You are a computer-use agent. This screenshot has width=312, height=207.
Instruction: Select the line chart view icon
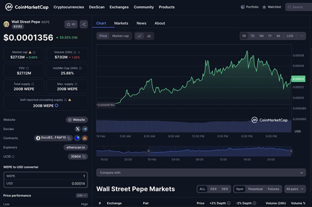[x=138, y=36]
